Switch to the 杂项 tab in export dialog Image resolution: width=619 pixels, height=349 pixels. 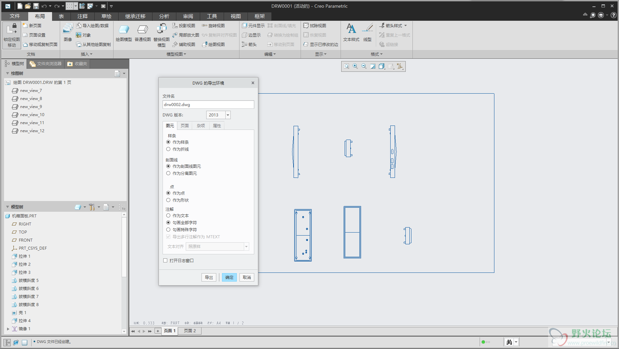click(201, 126)
